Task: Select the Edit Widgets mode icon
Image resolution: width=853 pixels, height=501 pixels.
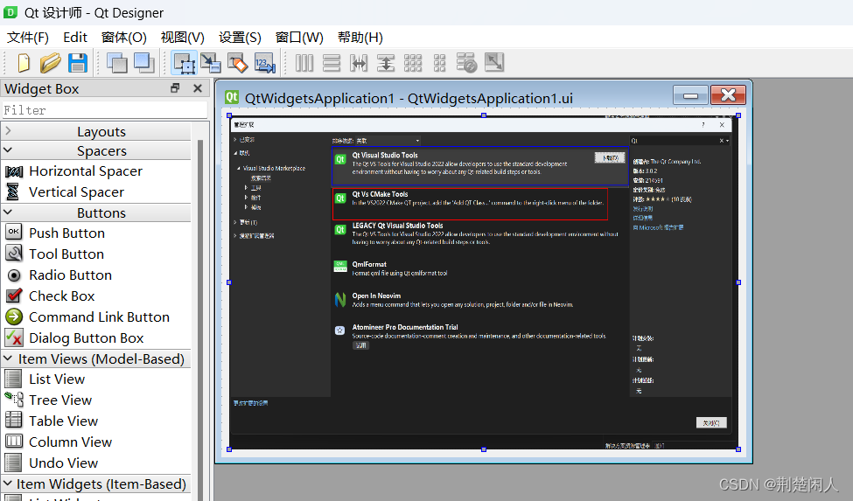Action: (x=185, y=63)
